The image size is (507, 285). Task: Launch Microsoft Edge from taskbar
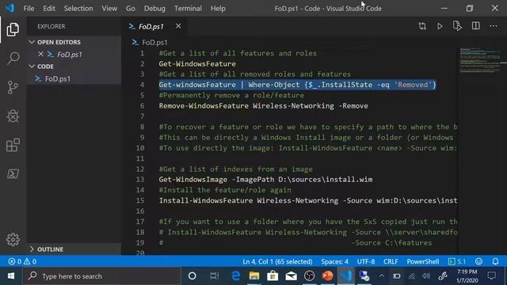click(236, 276)
